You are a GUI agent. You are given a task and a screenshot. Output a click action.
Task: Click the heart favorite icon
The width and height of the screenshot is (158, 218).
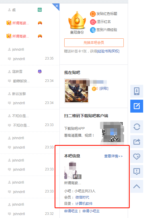point(137,156)
